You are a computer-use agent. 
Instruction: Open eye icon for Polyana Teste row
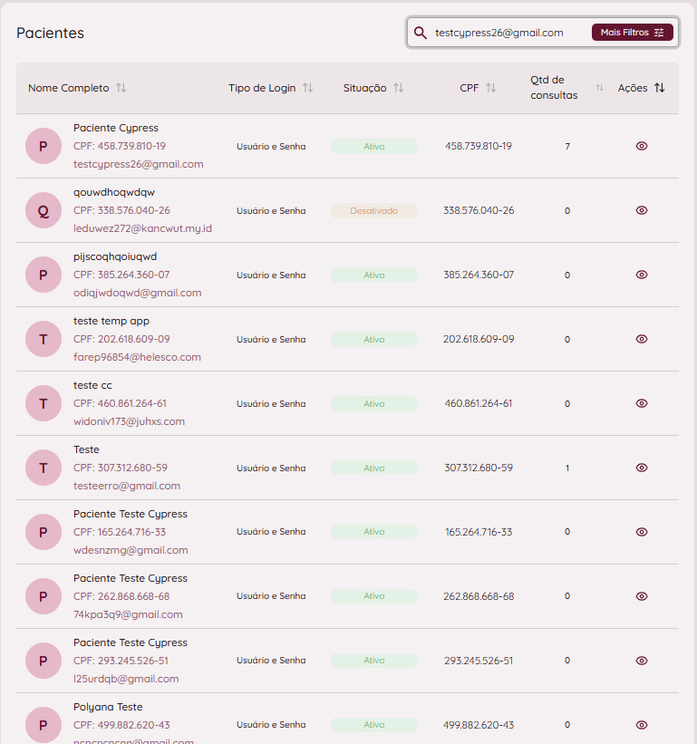642,725
